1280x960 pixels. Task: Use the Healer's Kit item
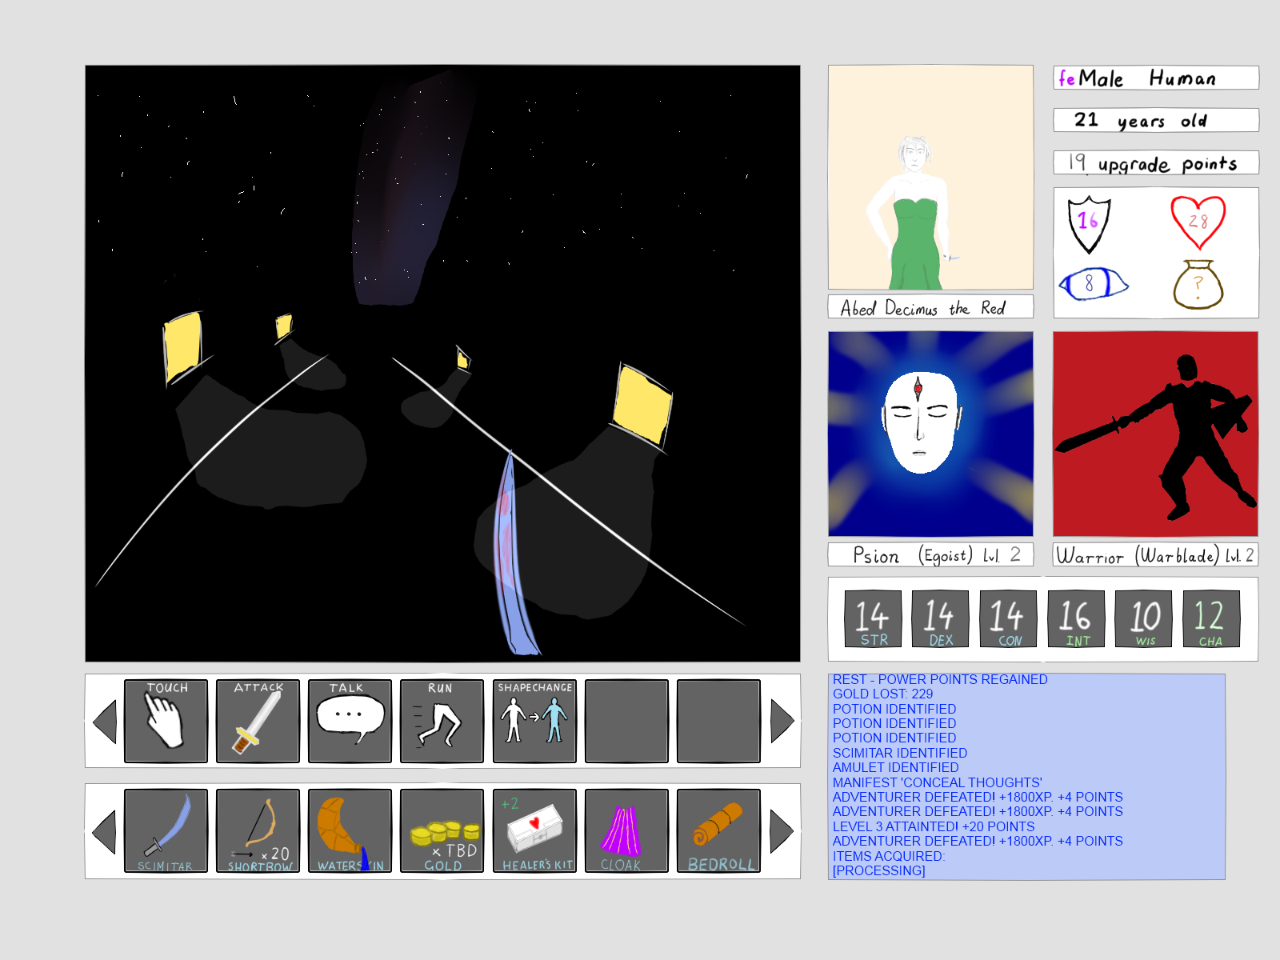coord(534,830)
